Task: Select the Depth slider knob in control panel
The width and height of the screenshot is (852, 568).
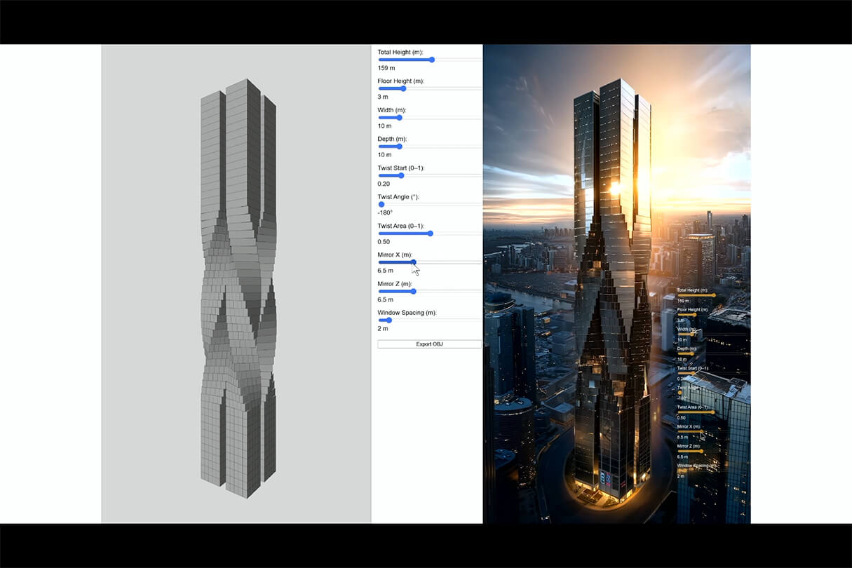Action: pyautogui.click(x=399, y=147)
